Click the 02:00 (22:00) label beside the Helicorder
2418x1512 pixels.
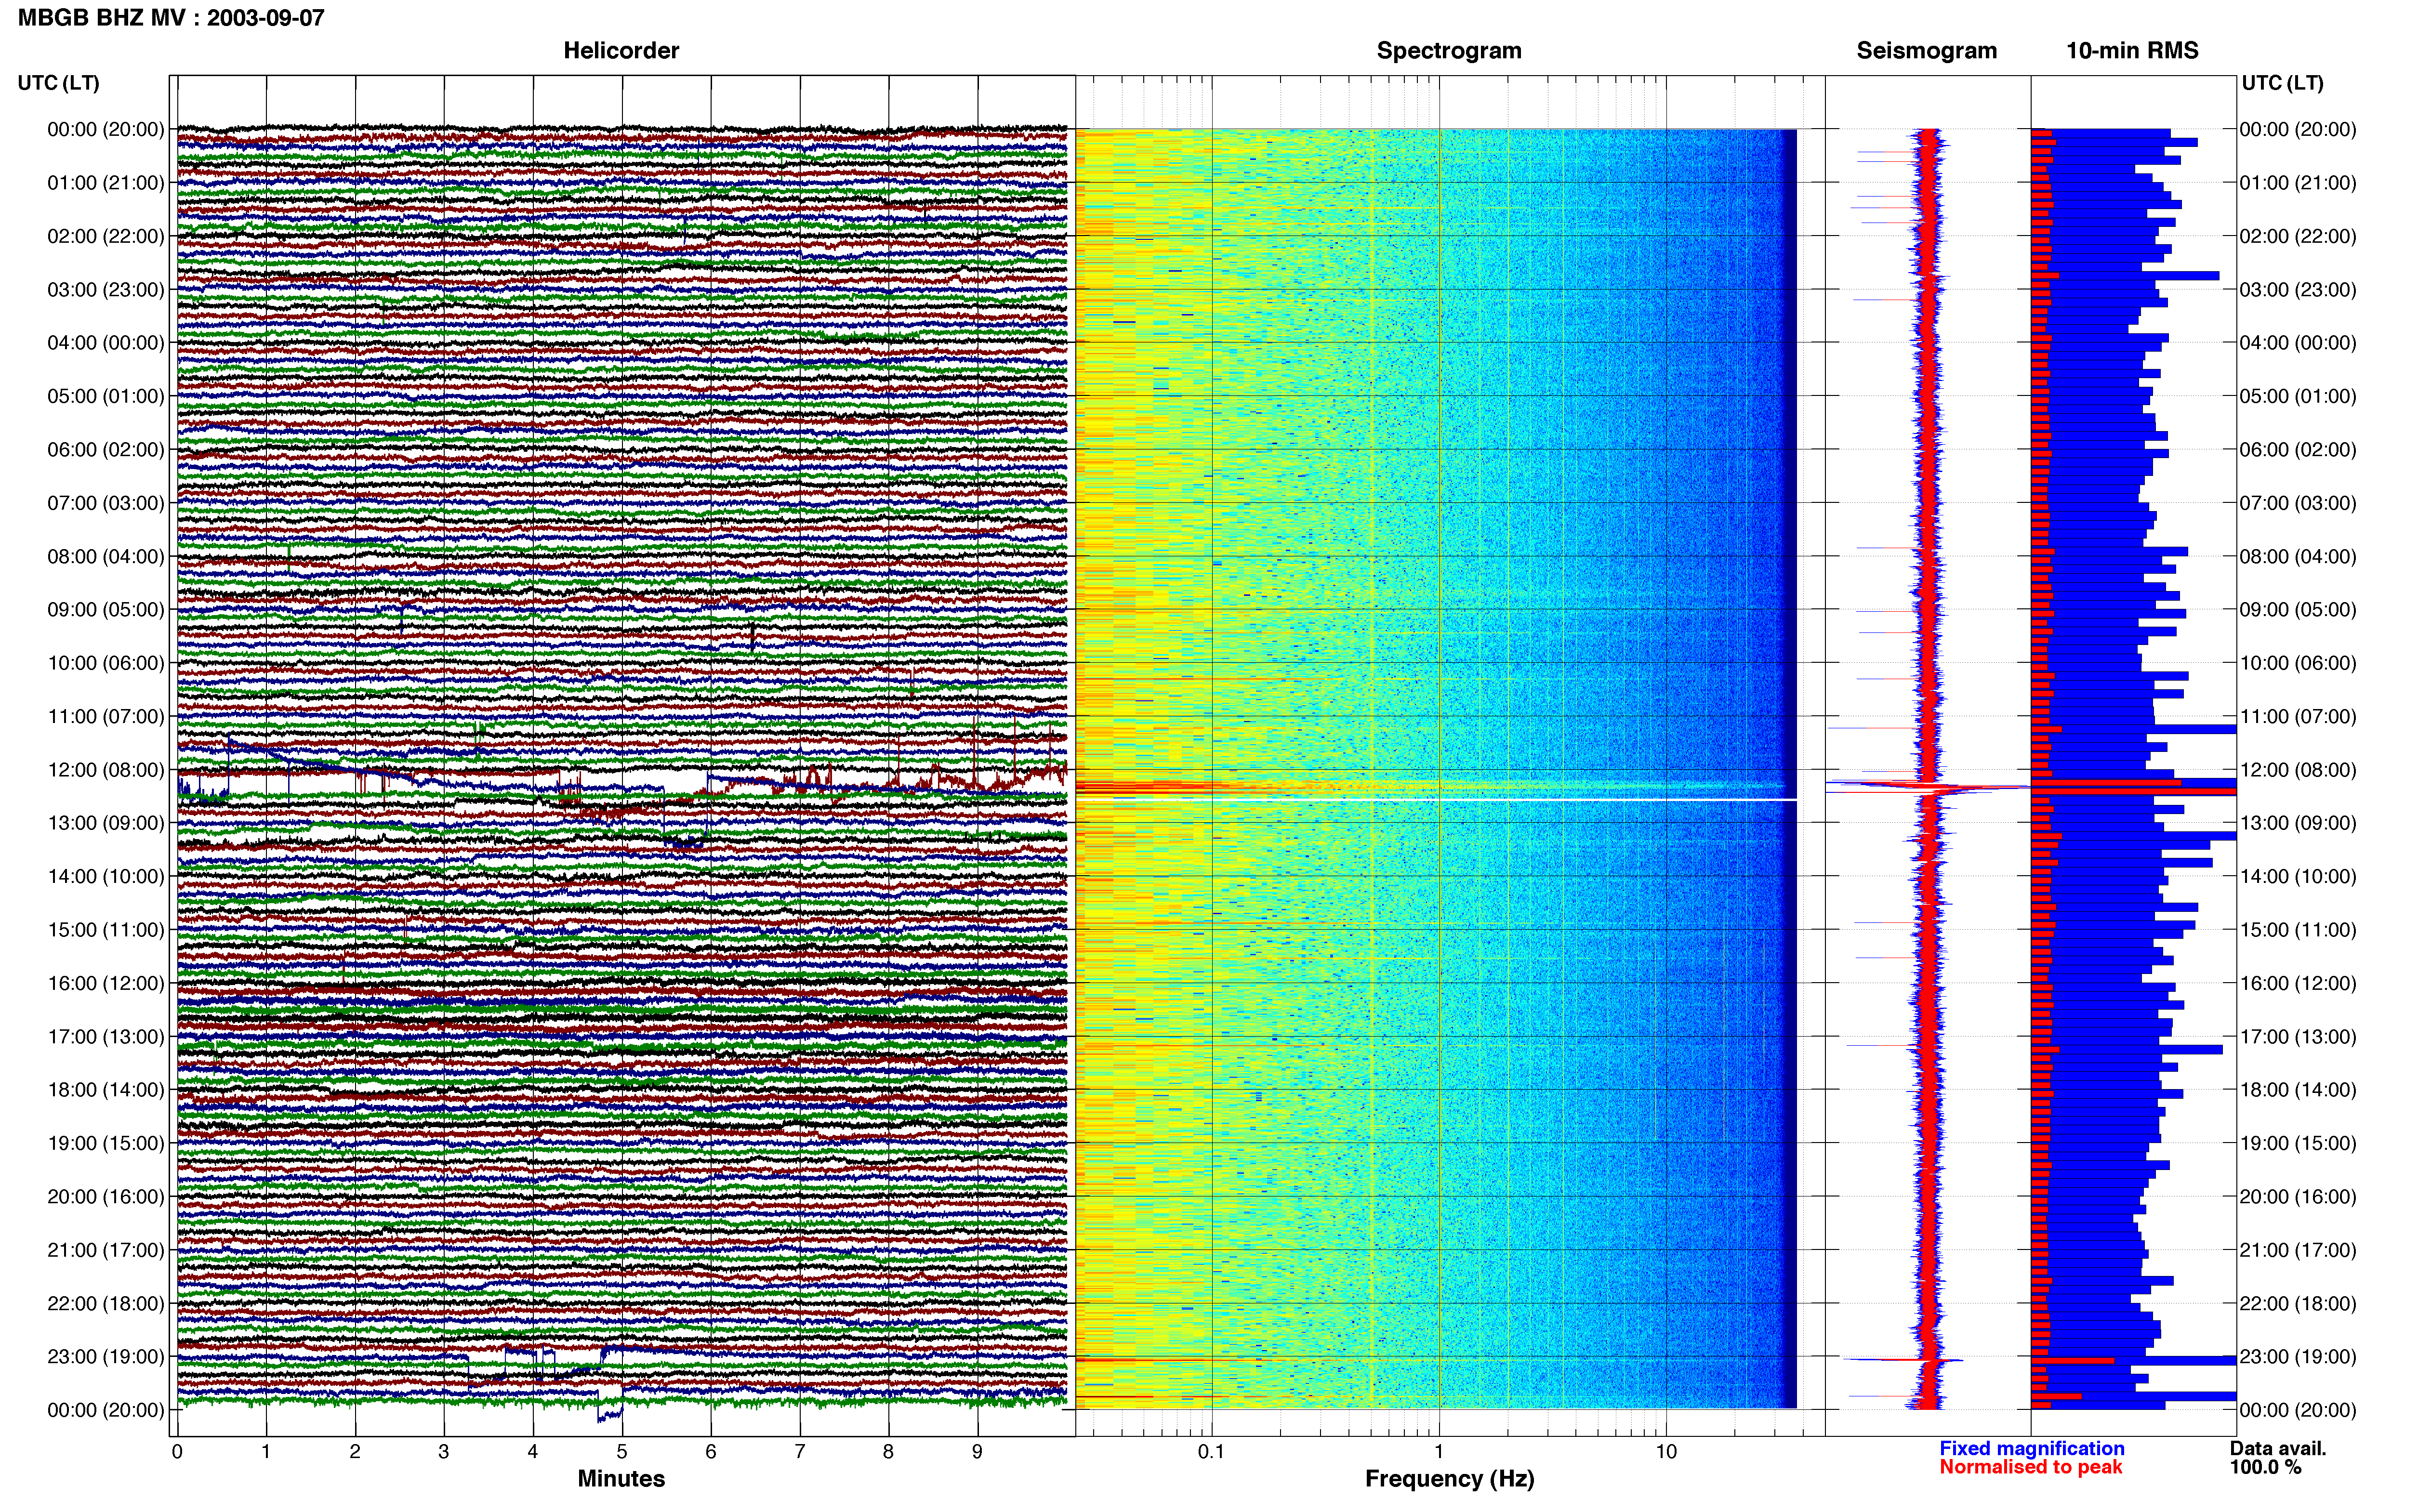point(106,236)
